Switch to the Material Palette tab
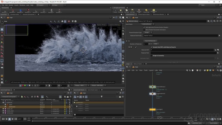222x125 pixels. [x=137, y=64]
